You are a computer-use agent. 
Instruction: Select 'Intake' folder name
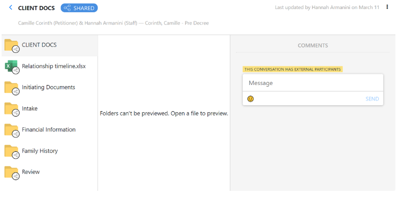pyautogui.click(x=29, y=109)
